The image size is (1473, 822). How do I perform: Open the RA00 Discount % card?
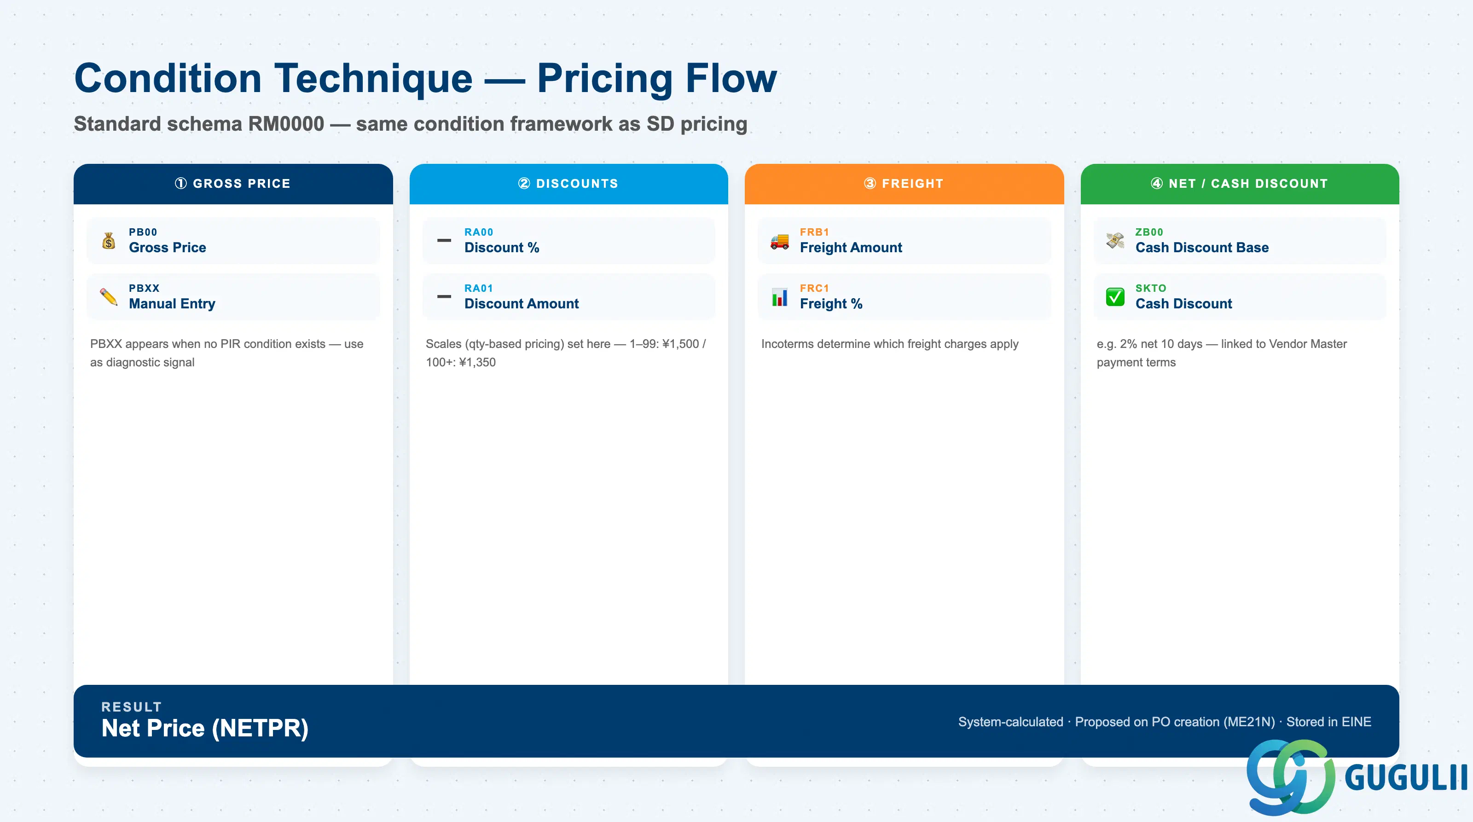coord(568,241)
